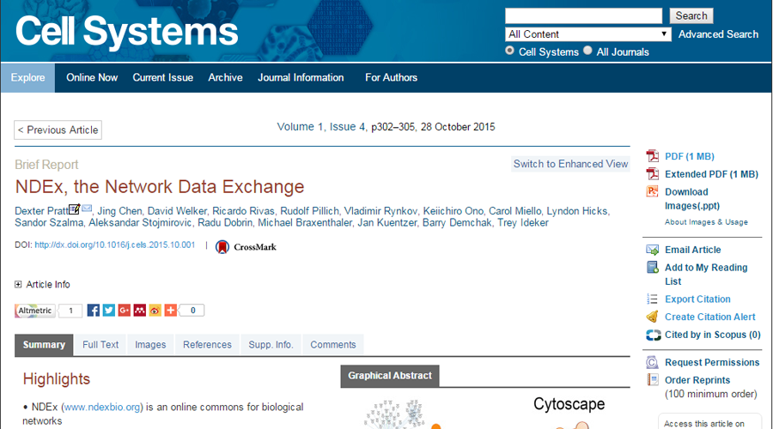Switch to the References tab
Screen dimensions: 773x429
click(x=207, y=345)
